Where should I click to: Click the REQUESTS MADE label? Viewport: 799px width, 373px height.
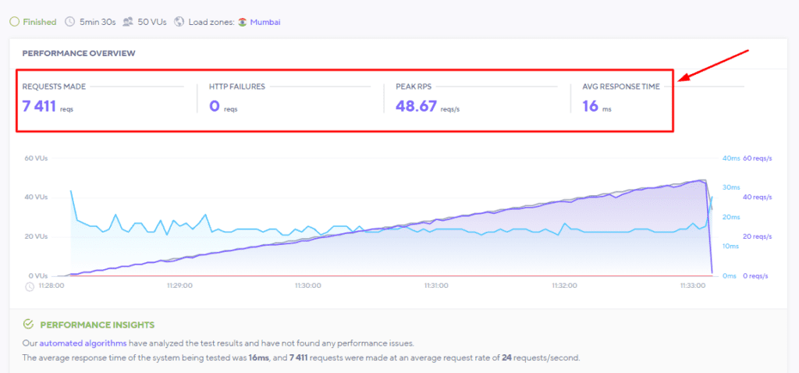tap(54, 87)
